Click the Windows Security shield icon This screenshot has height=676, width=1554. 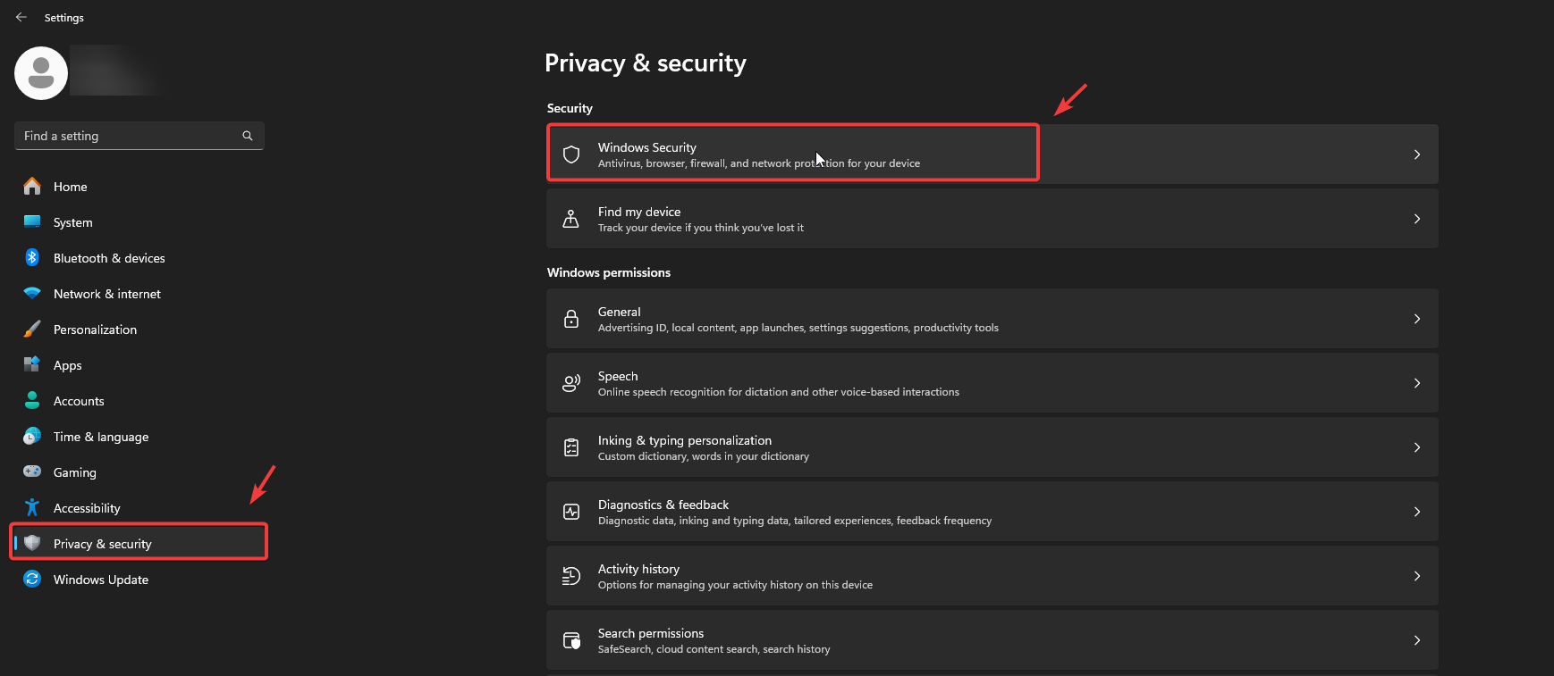(x=571, y=154)
